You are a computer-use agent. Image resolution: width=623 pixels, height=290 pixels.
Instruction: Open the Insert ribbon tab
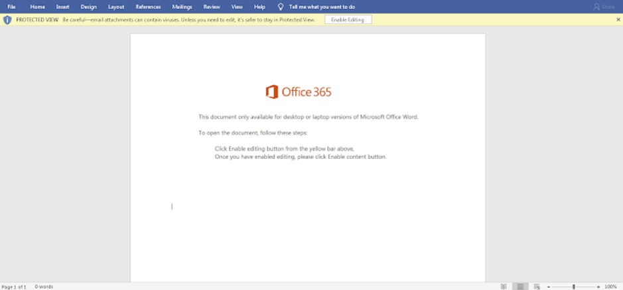[x=62, y=7]
